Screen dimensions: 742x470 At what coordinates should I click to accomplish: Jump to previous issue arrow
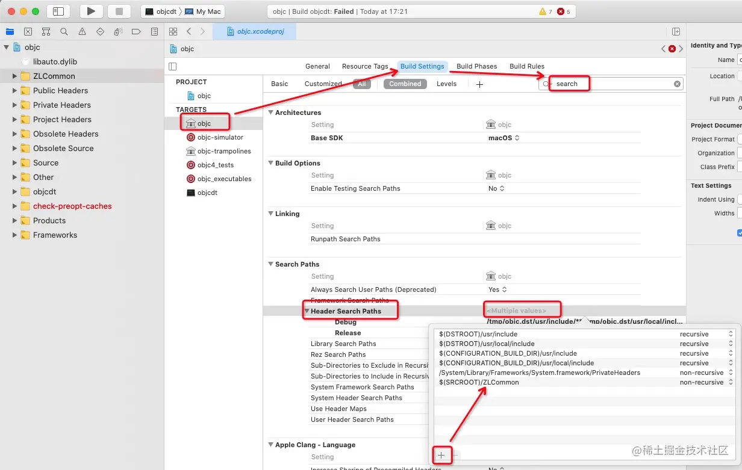(x=664, y=49)
